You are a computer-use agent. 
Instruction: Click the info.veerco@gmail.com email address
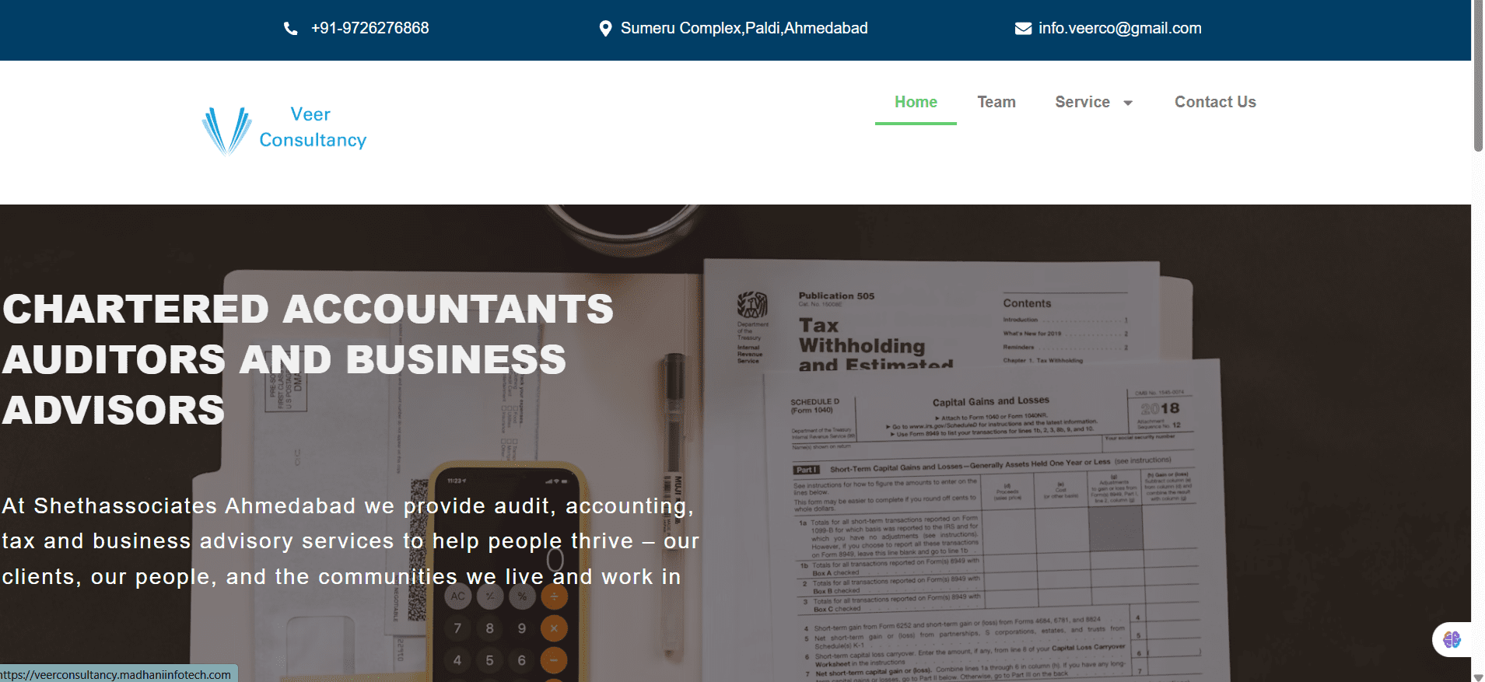[1119, 28]
